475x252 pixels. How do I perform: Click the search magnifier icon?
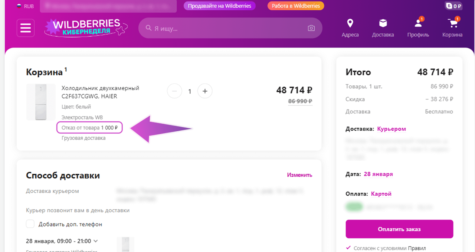pos(148,28)
